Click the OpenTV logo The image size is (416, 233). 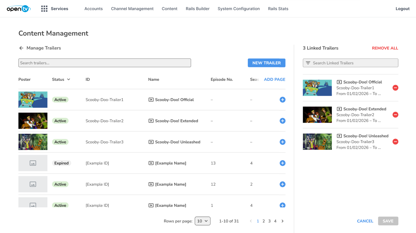(19, 9)
